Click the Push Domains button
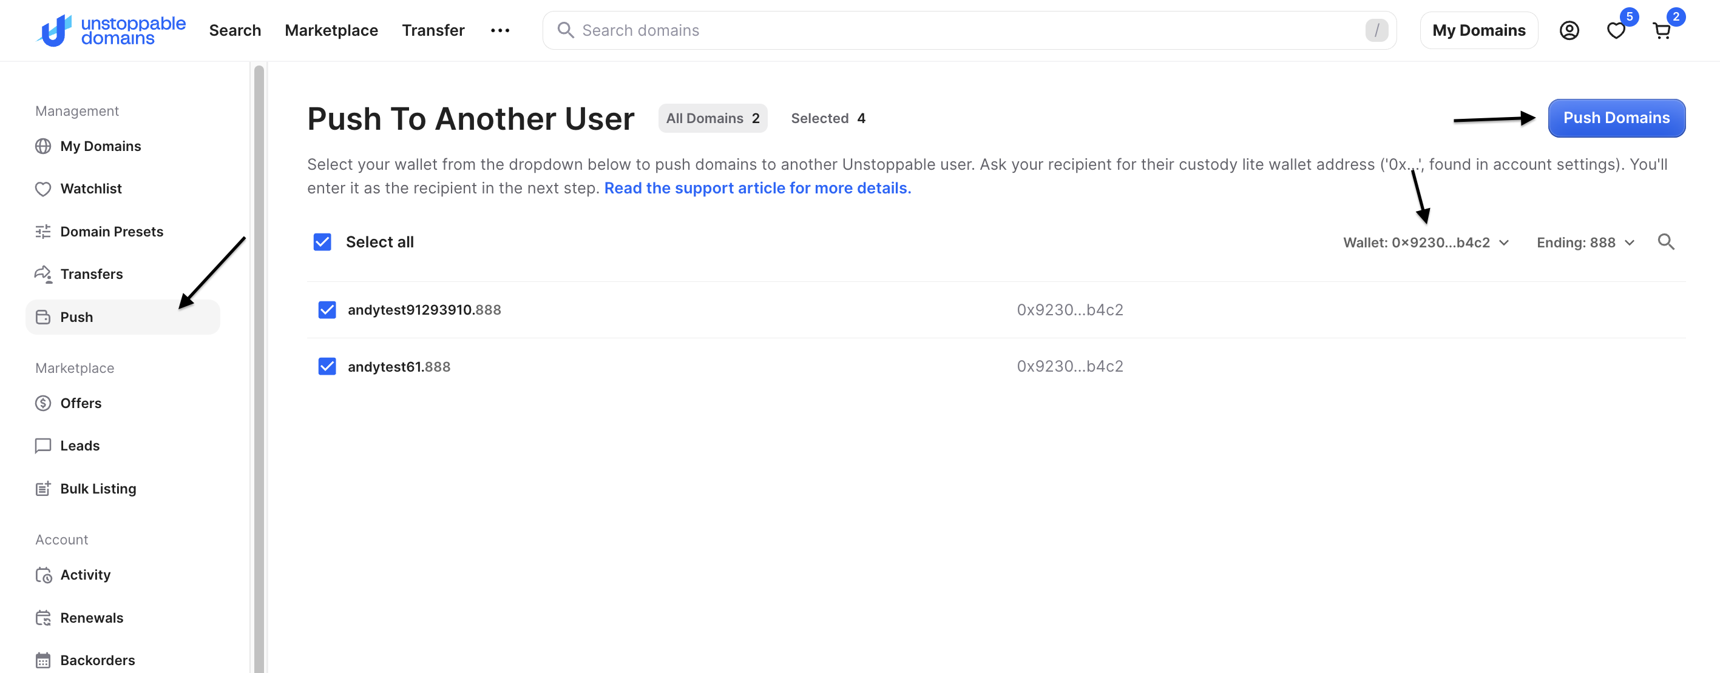The height and width of the screenshot is (673, 1720). [1616, 118]
